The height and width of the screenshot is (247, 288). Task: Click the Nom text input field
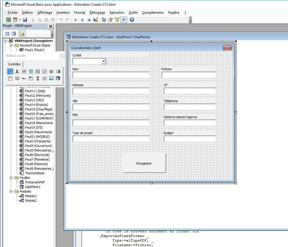click(111, 75)
